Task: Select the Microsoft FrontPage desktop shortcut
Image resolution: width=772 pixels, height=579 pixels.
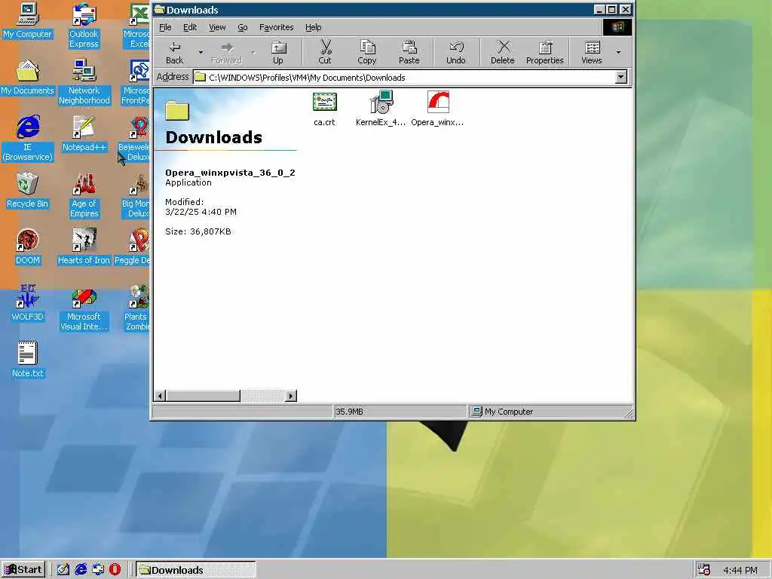Action: point(136,81)
